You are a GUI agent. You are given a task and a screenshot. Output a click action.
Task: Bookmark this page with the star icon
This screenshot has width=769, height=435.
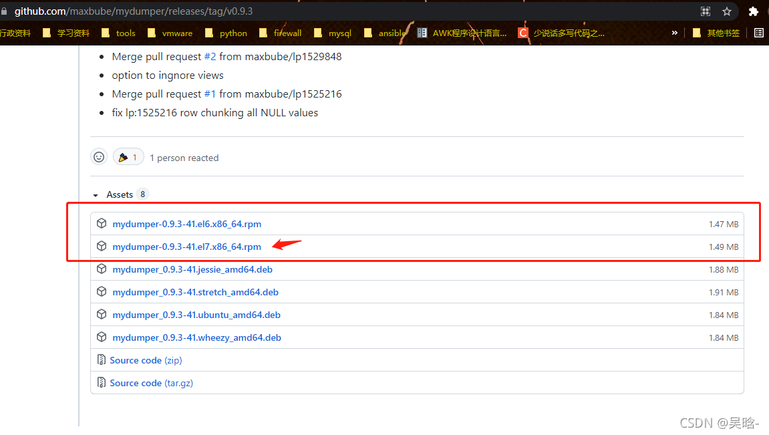(727, 11)
